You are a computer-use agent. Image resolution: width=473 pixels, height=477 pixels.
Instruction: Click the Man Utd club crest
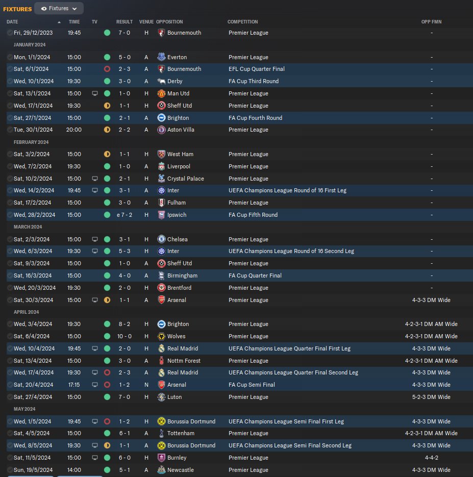[161, 93]
